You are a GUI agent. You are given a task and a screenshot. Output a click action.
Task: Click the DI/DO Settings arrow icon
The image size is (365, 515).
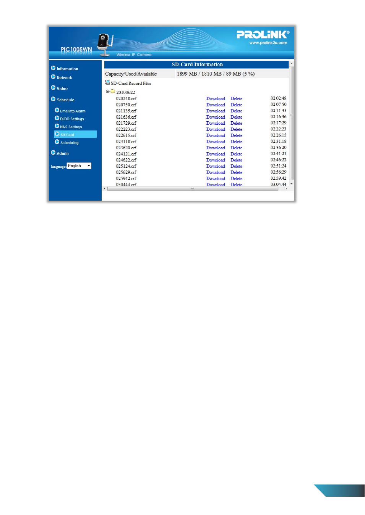click(x=57, y=118)
